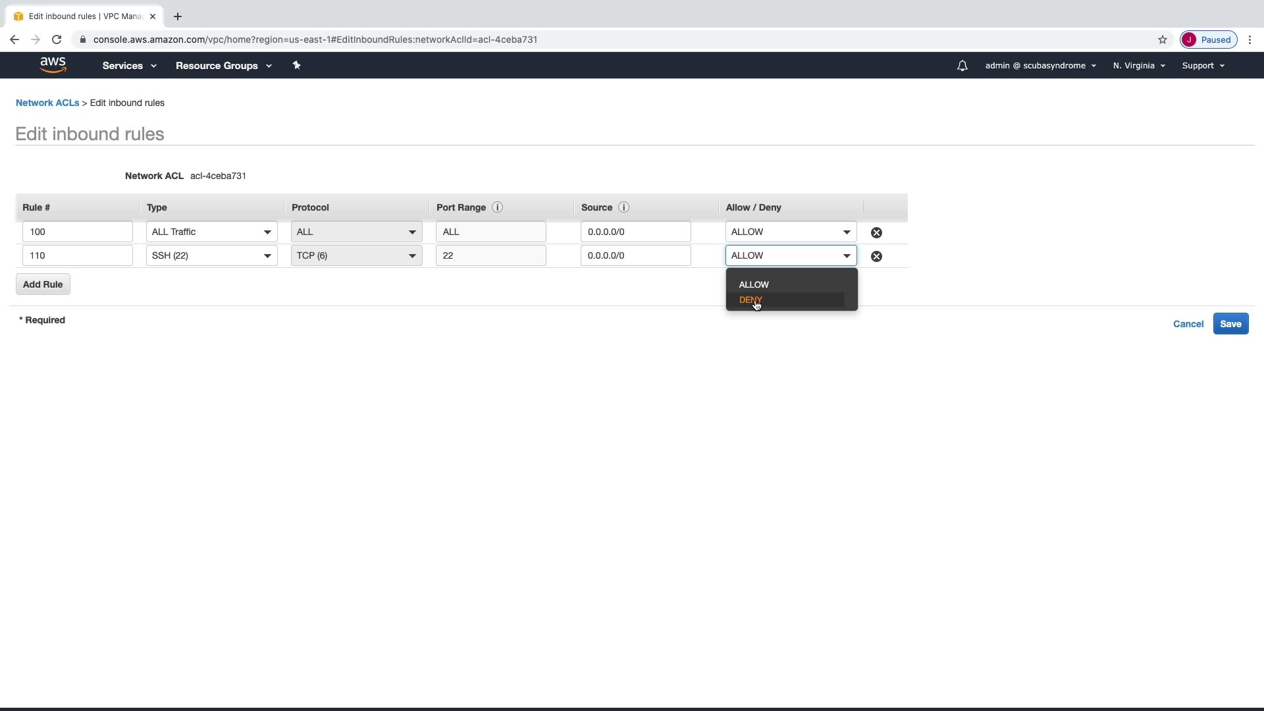Select ALLOW option in dropdown list
Viewport: 1264px width, 711px height.
[x=754, y=284]
